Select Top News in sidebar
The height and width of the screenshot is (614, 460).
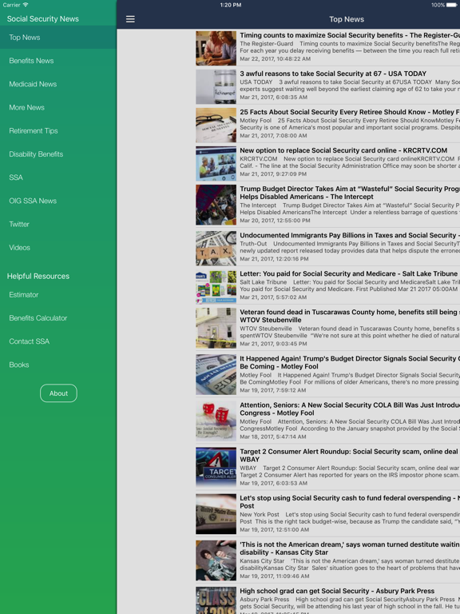pos(58,38)
